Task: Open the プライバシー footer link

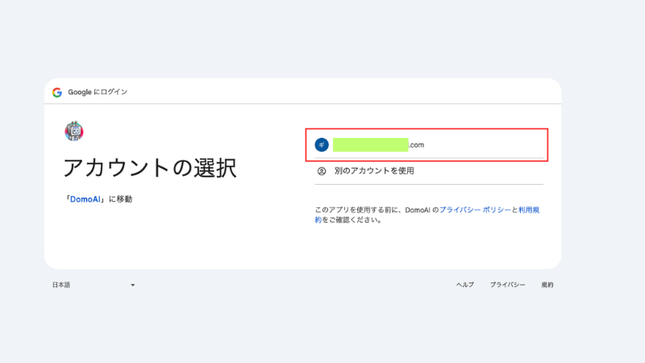Action: [x=507, y=285]
